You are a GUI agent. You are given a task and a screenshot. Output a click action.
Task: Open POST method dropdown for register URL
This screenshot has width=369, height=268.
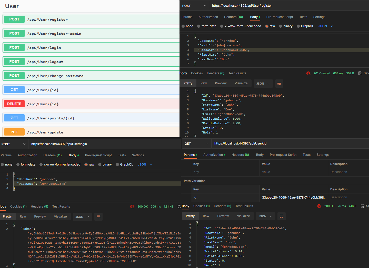pyautogui.click(x=194, y=6)
